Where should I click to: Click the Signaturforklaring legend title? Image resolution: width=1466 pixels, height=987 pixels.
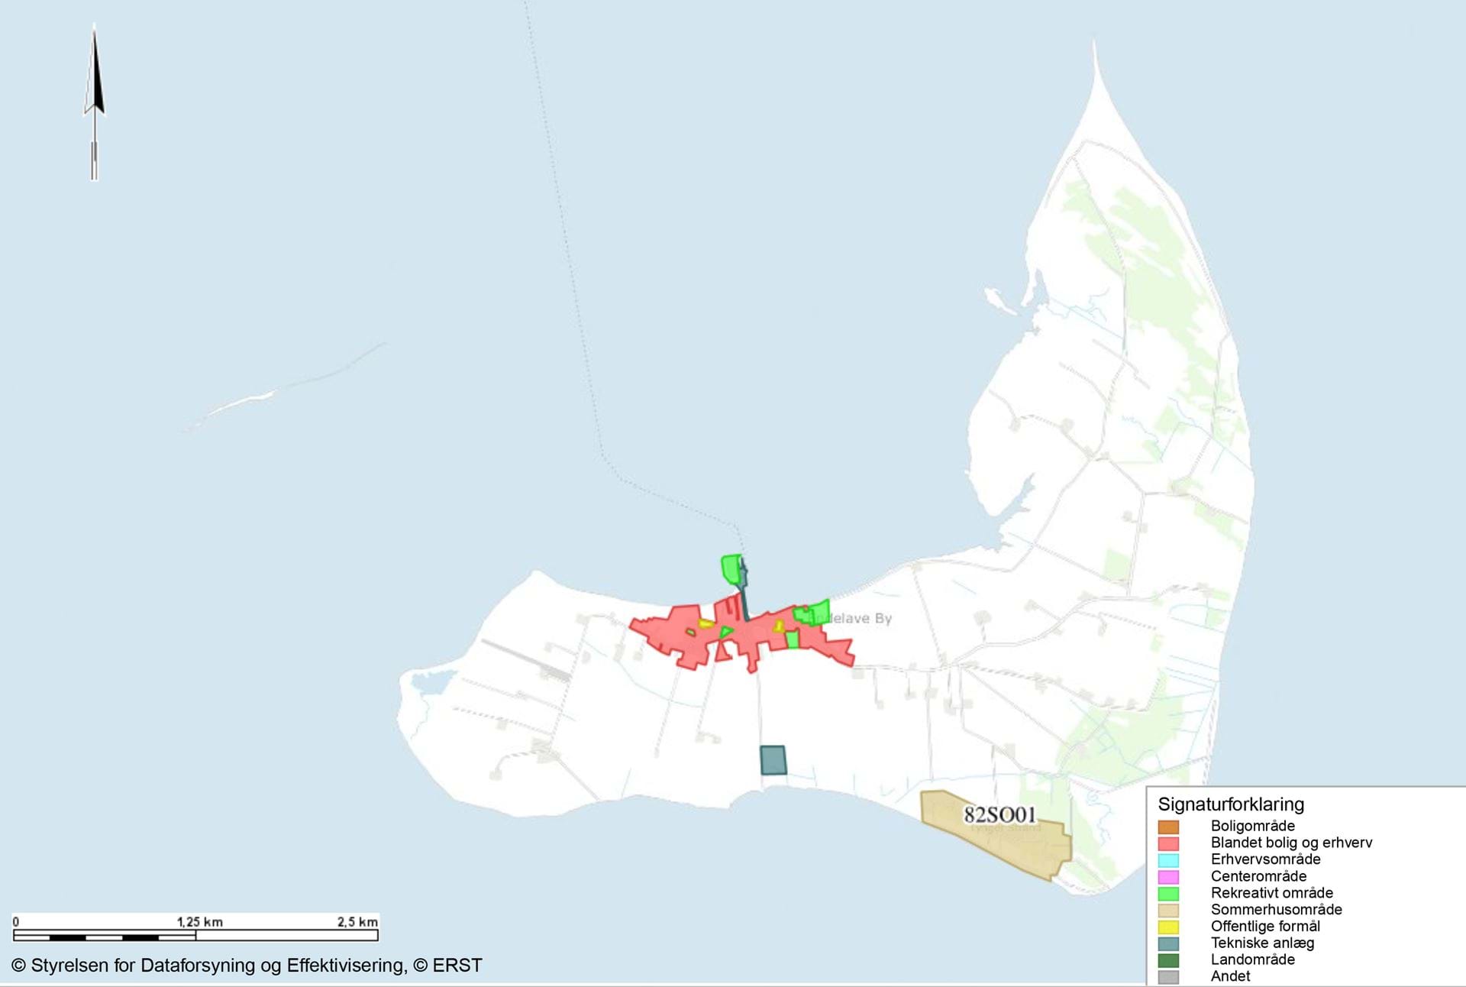(x=1230, y=804)
